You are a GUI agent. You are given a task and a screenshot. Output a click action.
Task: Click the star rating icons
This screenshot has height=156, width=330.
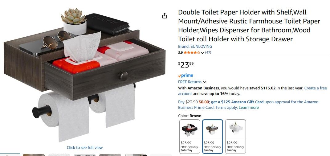coord(192,53)
